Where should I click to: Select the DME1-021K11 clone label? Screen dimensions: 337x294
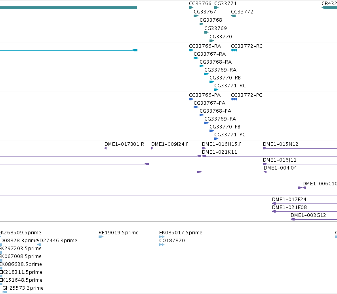pos(219,152)
